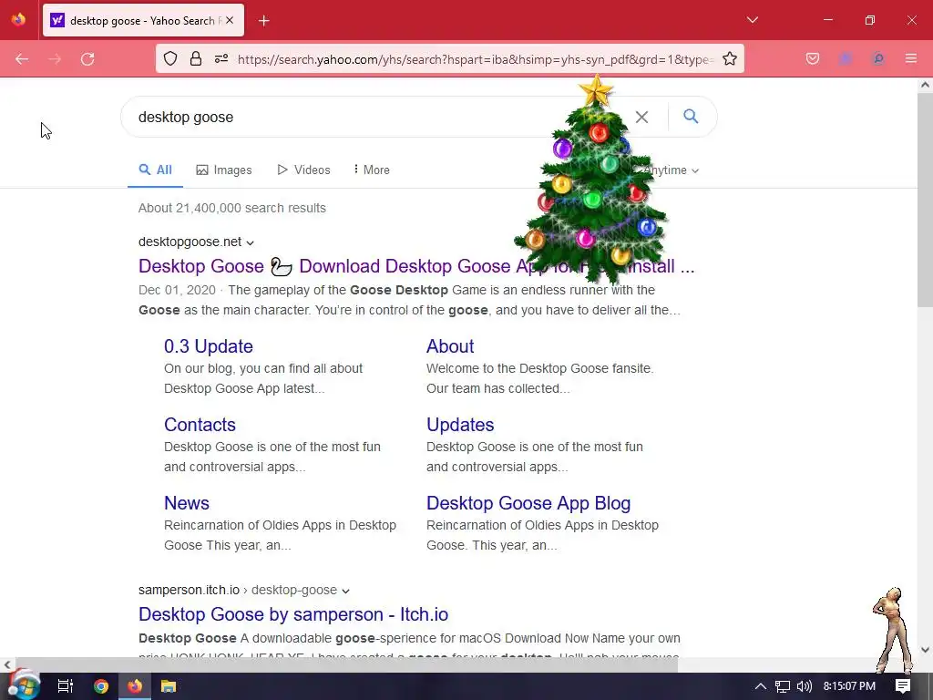Open the Desktop Goose Download result link
This screenshot has width=933, height=700.
[415, 266]
